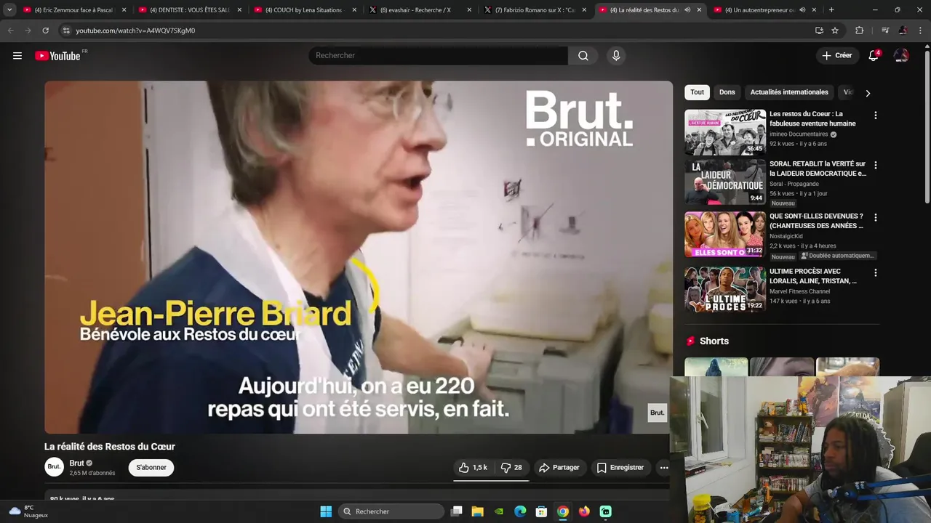This screenshot has height=523, width=931.
Task: Dislike the video with thumbs down
Action: click(x=512, y=468)
